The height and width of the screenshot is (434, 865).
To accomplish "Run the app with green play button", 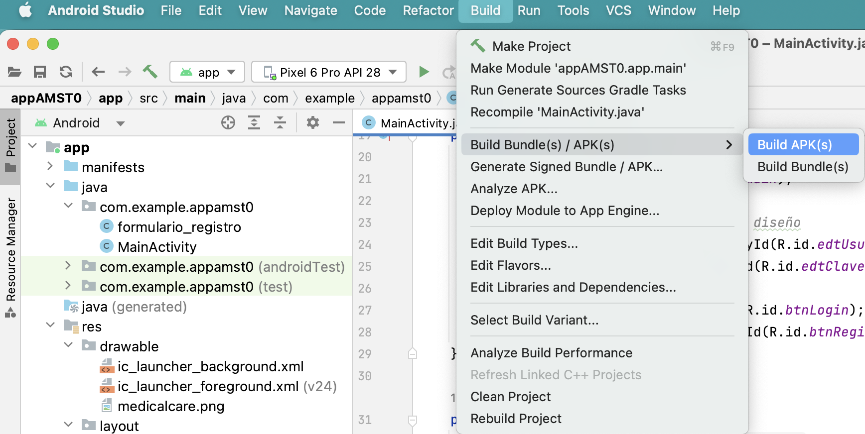I will tap(424, 72).
